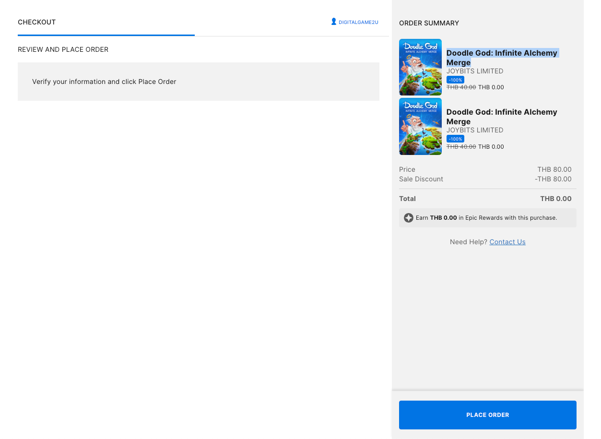Image resolution: width=601 pixels, height=439 pixels.
Task: Click the -100% discount badge on first item
Action: (455, 80)
